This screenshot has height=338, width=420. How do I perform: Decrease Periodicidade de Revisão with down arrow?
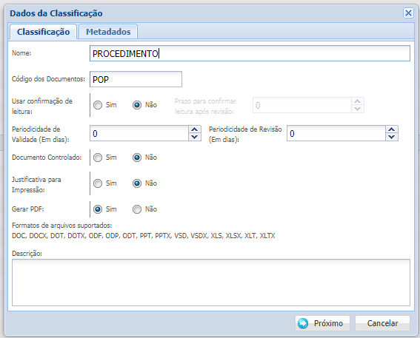392,137
